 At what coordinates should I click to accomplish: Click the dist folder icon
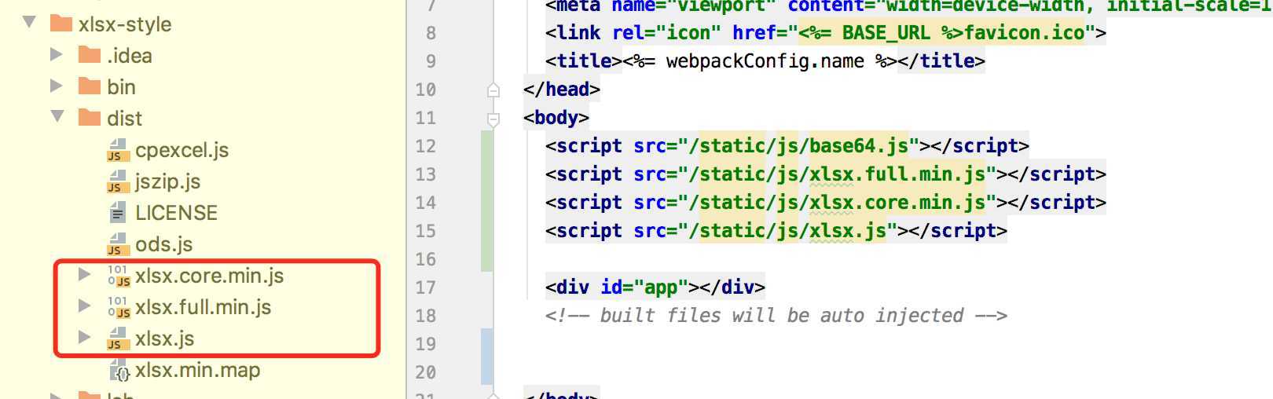click(90, 118)
